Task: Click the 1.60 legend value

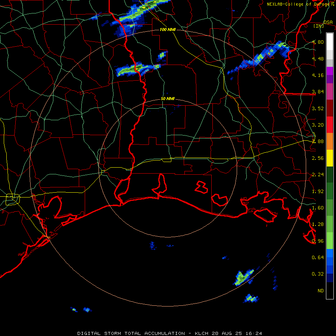Action: pos(318,208)
